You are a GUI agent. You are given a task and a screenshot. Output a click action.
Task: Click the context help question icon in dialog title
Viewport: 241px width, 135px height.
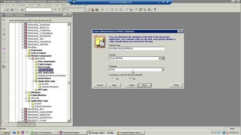click(179, 31)
